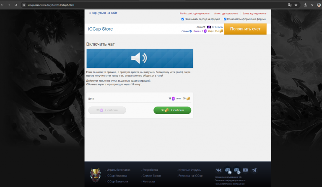The width and height of the screenshot is (322, 187).
Task: Open Список банов footer link
Action: pos(151,176)
